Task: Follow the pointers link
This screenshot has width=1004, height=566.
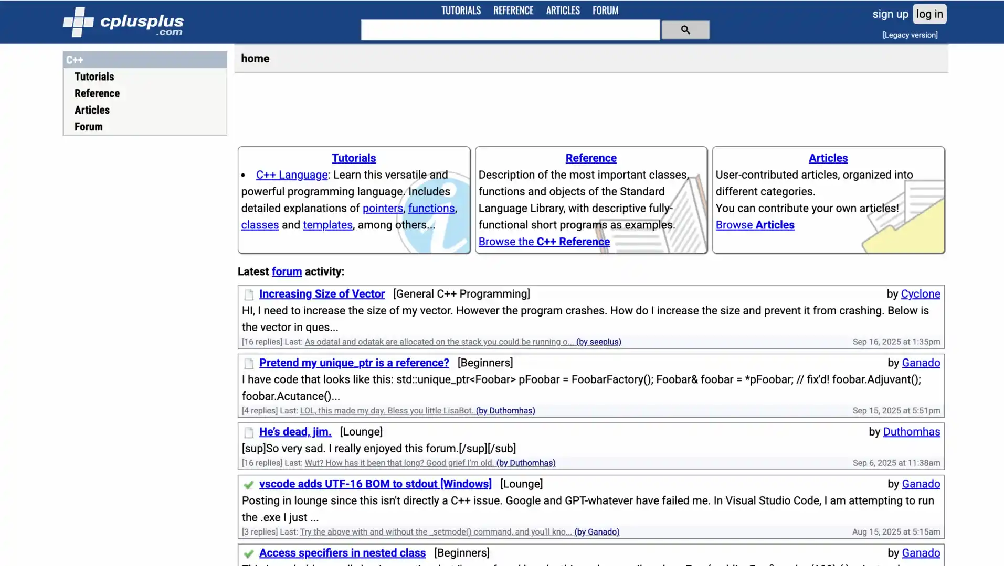Action: point(383,209)
